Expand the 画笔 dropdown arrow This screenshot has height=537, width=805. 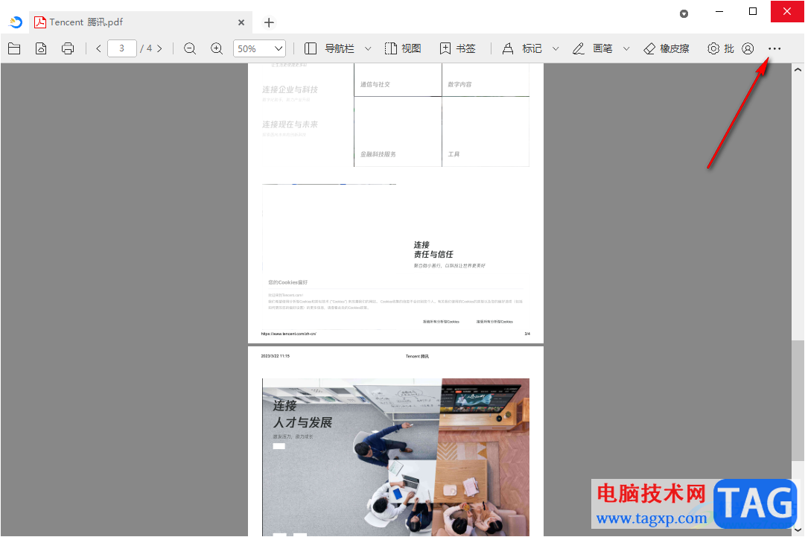626,48
